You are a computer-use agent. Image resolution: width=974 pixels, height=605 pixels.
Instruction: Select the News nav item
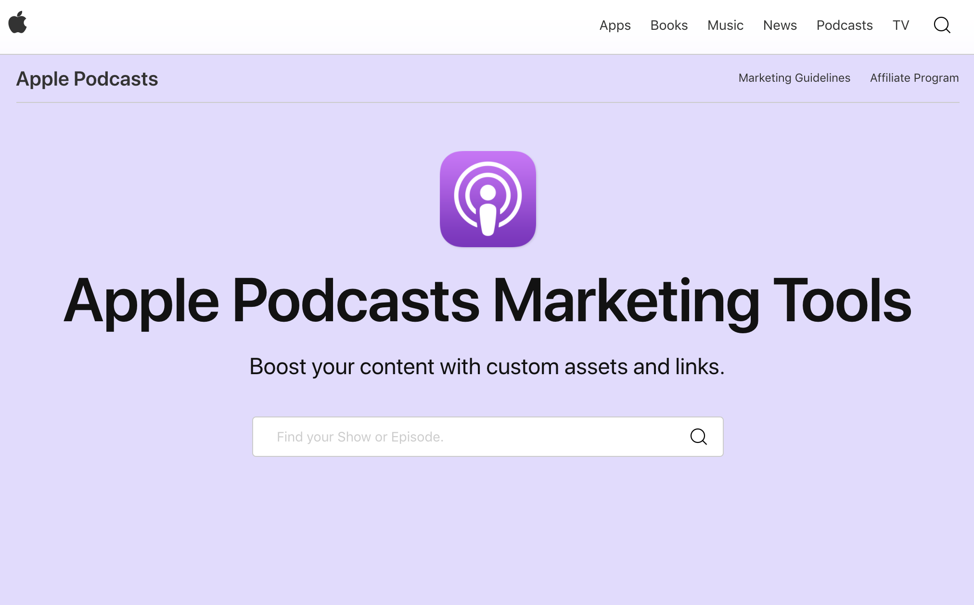(x=780, y=25)
